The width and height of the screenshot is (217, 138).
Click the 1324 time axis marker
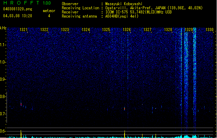point(86,29)
